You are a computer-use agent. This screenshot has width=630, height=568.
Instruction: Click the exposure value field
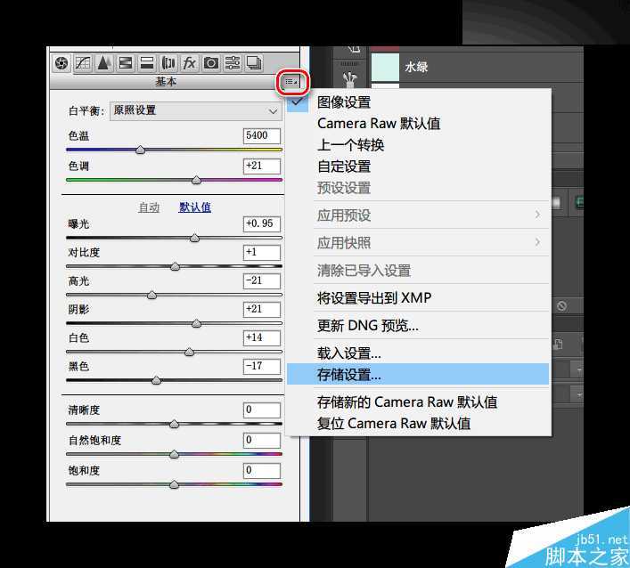(x=262, y=224)
